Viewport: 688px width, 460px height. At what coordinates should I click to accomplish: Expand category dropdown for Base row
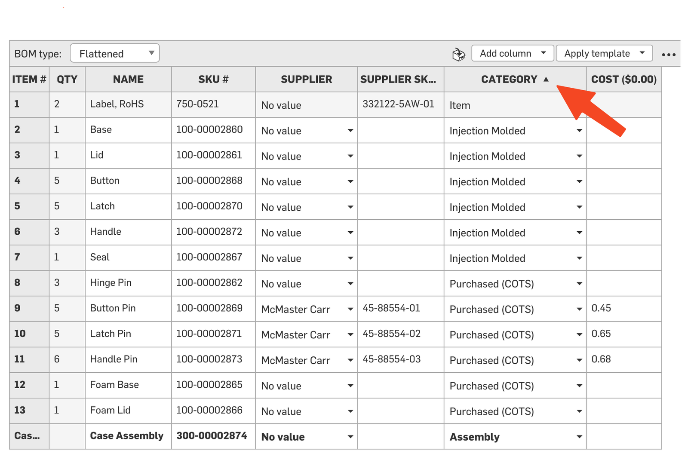tap(579, 131)
